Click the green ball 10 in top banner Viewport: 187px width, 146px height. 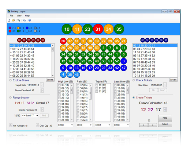pos(67,29)
